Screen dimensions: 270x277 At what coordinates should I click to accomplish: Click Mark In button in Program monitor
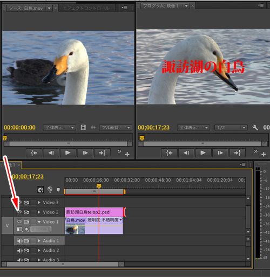(169, 153)
